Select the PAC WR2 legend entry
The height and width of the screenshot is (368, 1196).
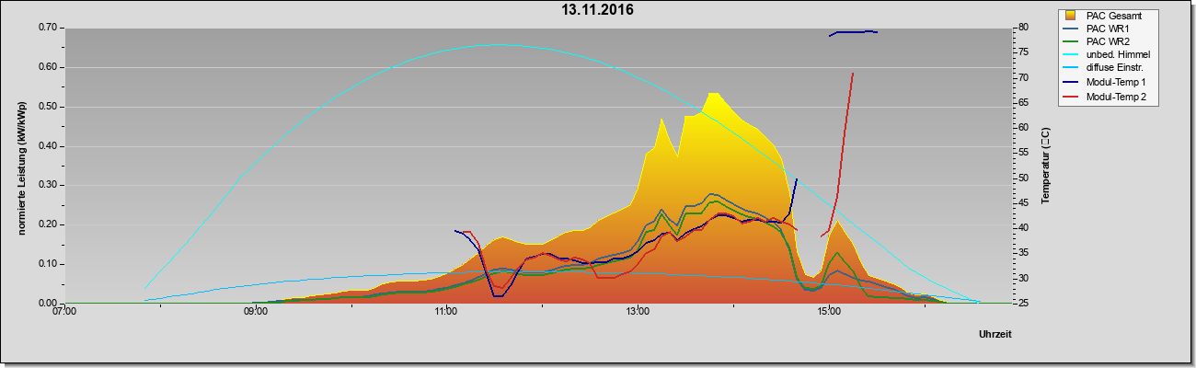pos(1108,42)
